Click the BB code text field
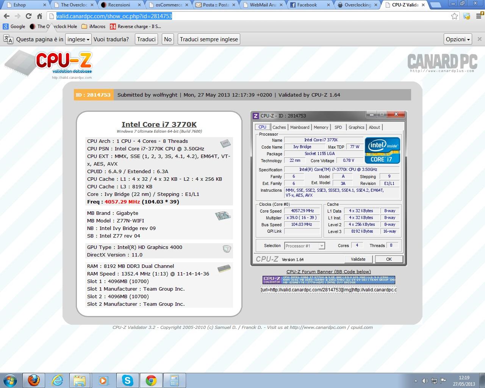Image resolution: width=485 pixels, height=388 pixels. pos(329,290)
